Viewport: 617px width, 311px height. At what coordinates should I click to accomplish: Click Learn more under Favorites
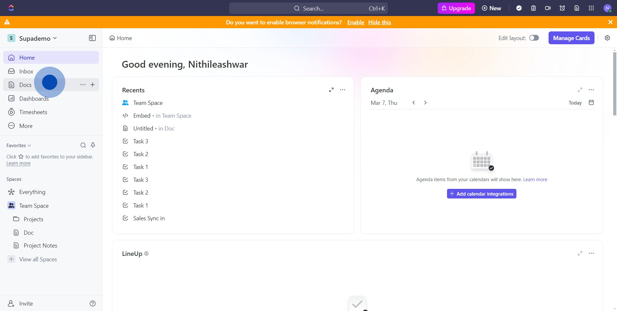pyautogui.click(x=18, y=163)
